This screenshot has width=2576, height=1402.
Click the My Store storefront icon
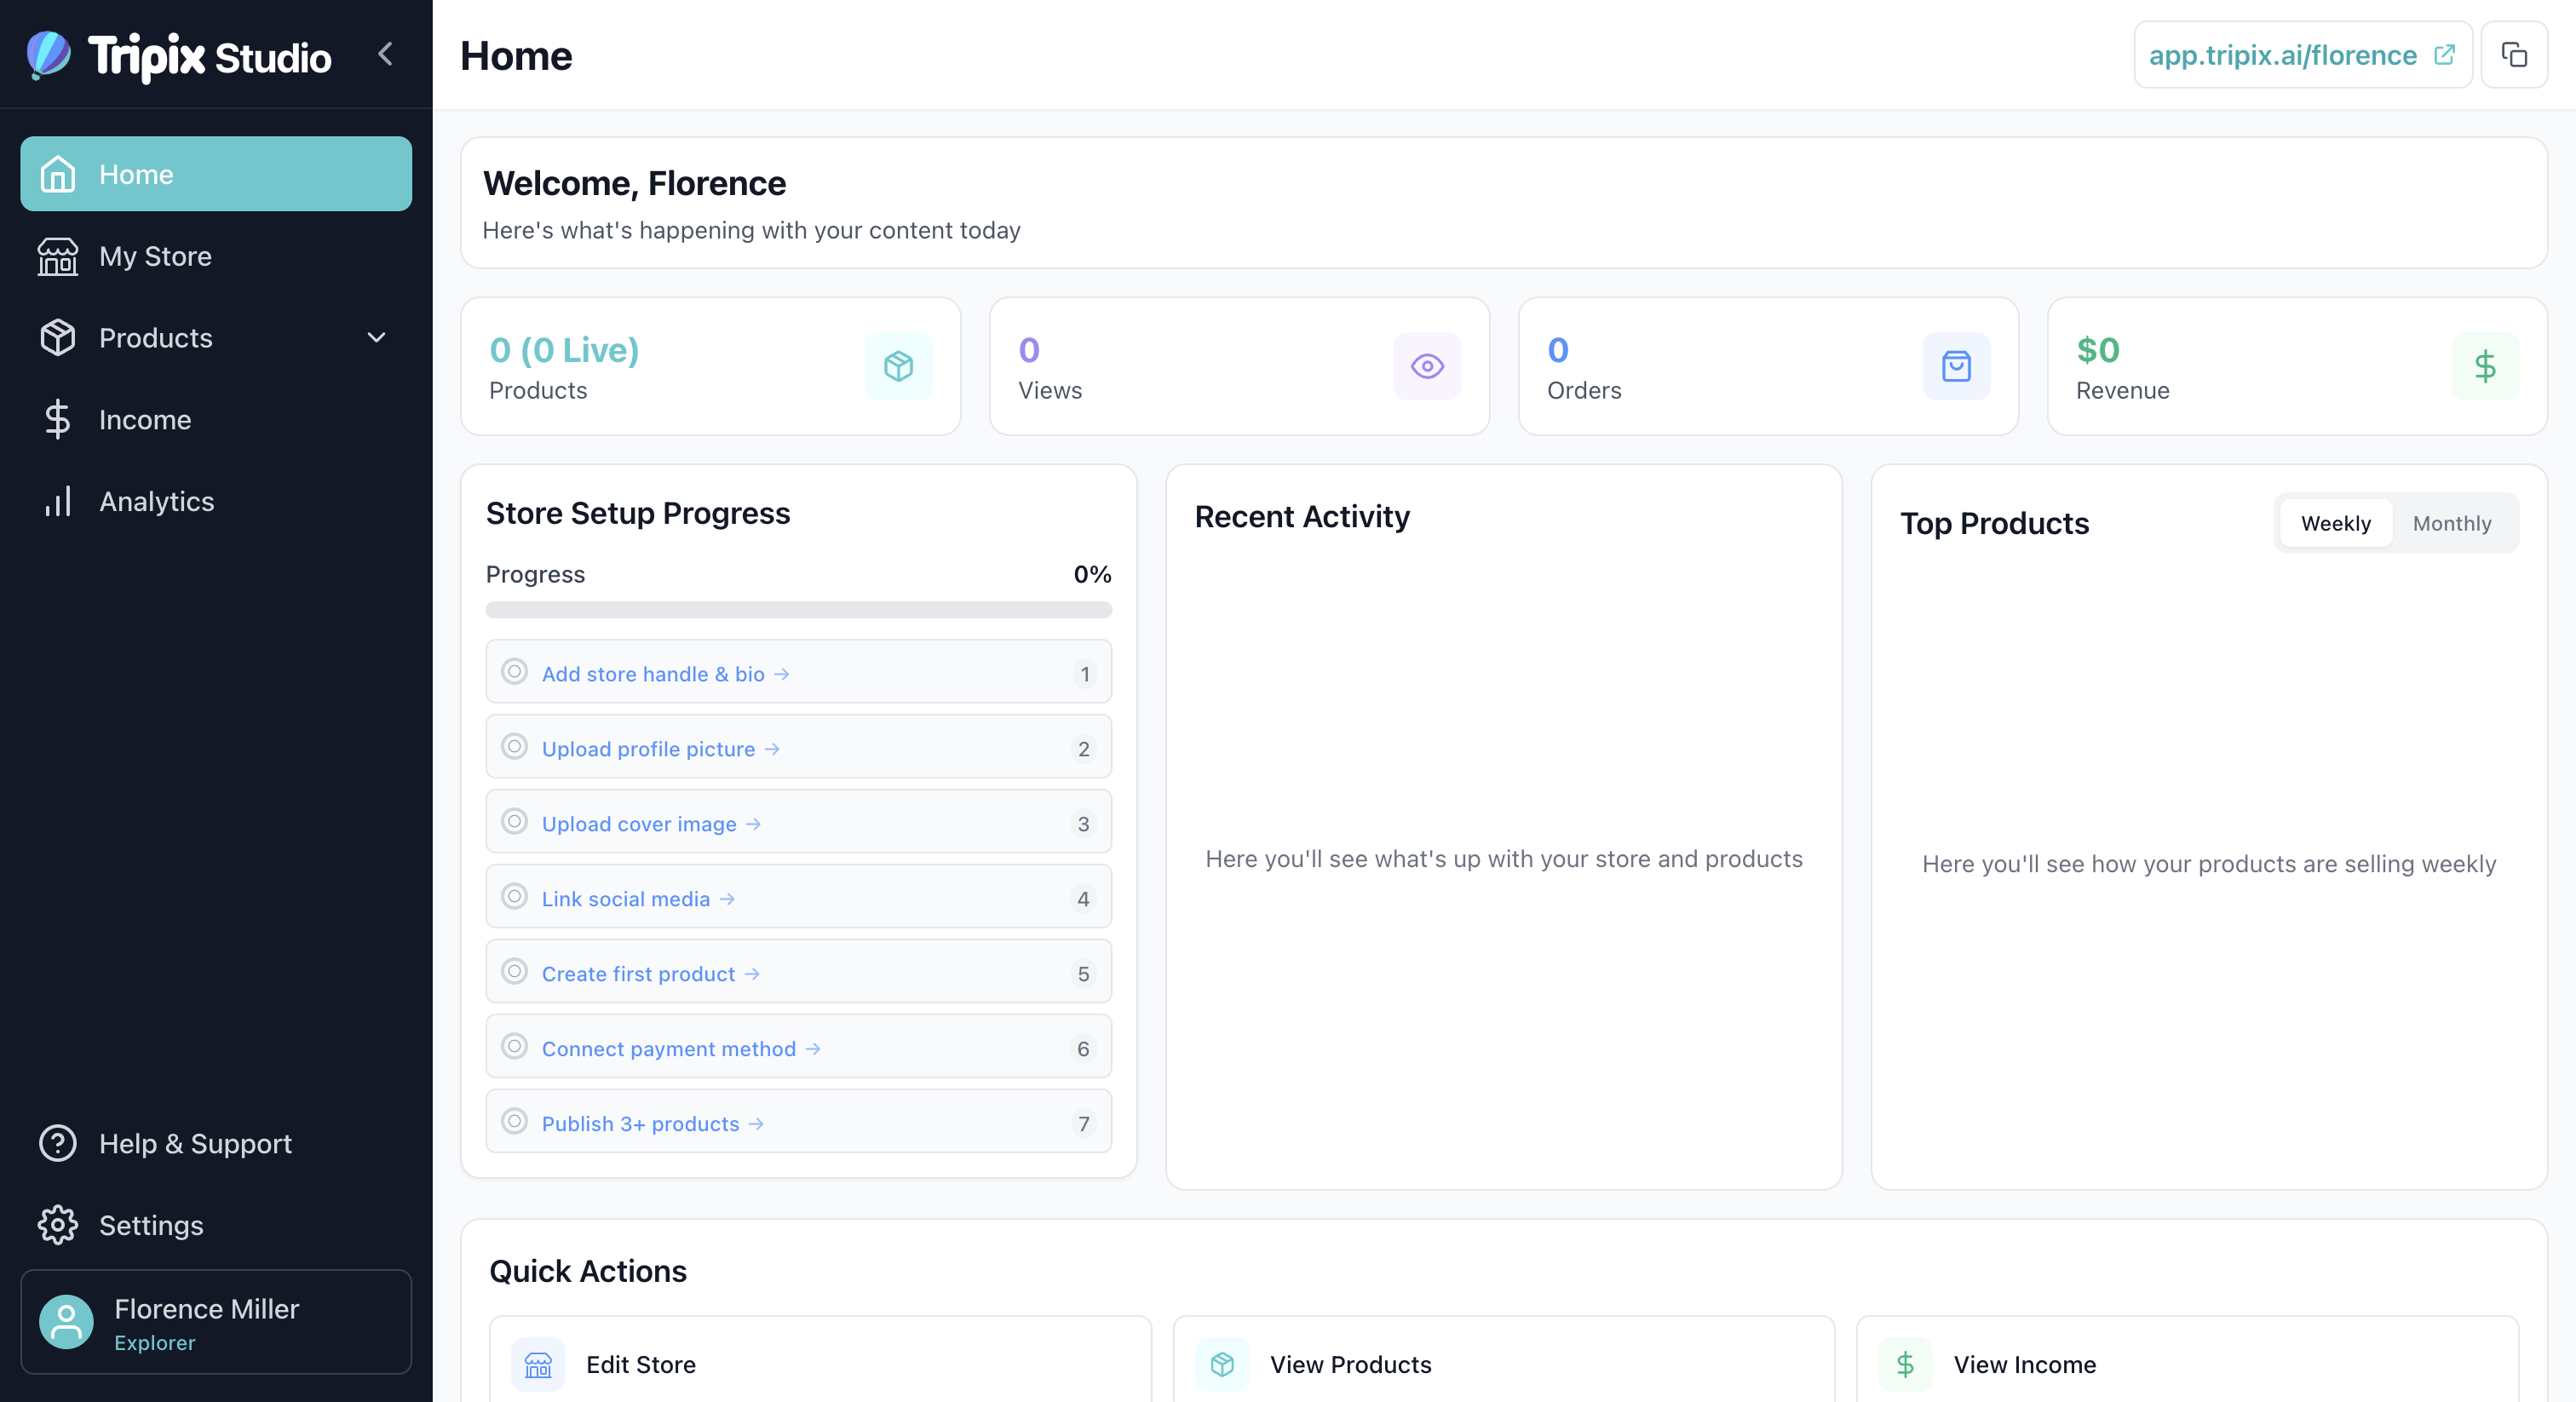pyautogui.click(x=58, y=256)
